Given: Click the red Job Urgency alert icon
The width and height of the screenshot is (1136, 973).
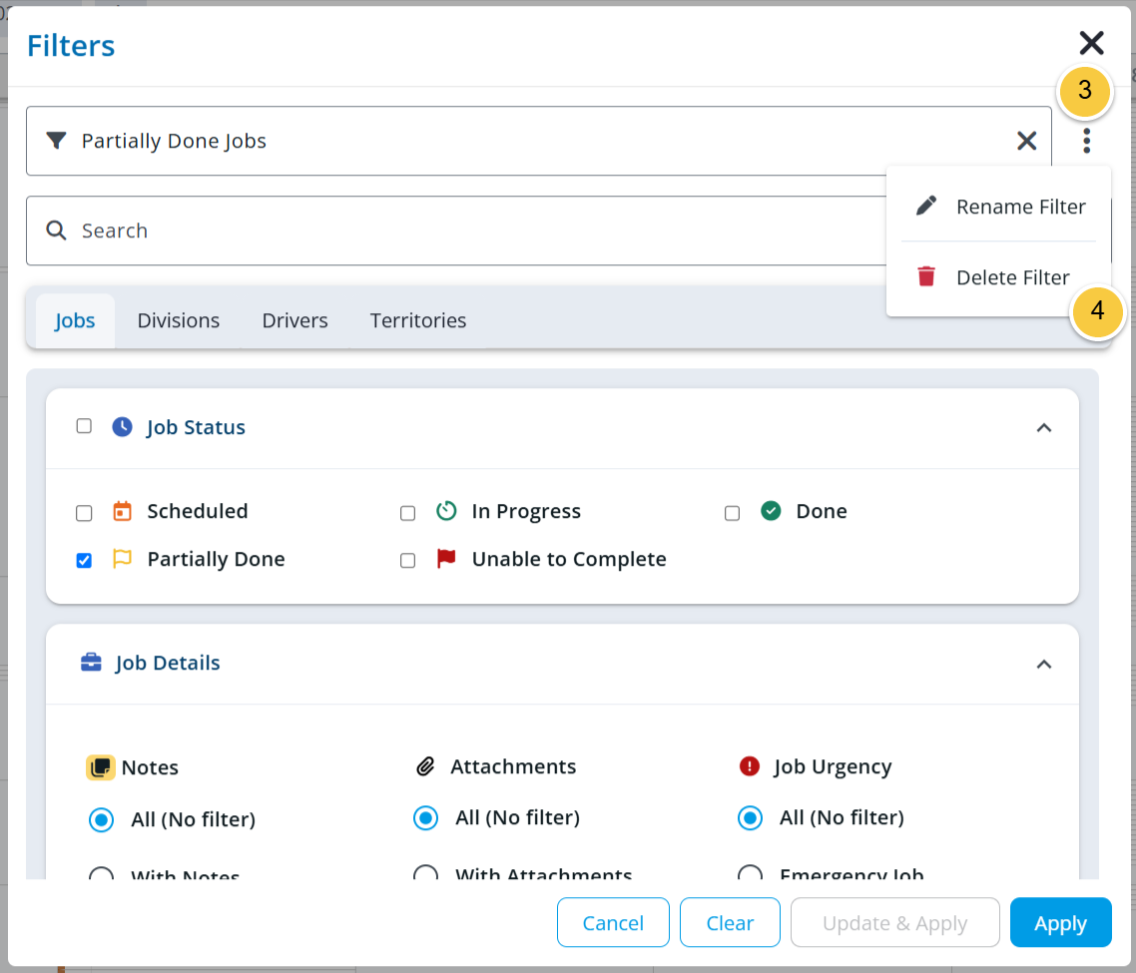Looking at the screenshot, I should point(749,765).
